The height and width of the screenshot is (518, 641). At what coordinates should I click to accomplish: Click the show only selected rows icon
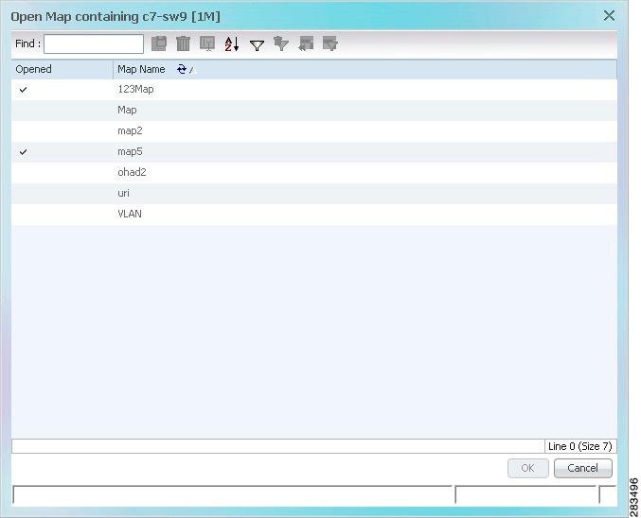coord(330,43)
